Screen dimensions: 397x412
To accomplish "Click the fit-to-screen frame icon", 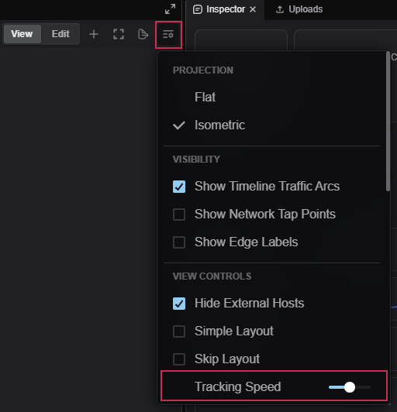I will coord(119,34).
